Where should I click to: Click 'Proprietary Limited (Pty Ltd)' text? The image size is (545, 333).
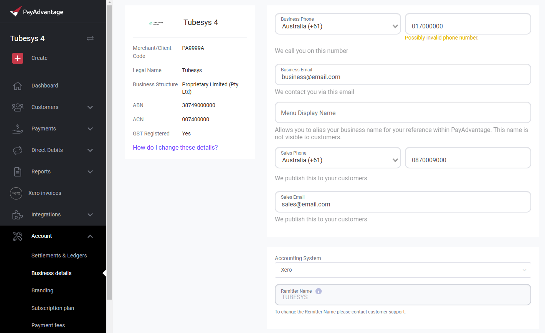(210, 88)
